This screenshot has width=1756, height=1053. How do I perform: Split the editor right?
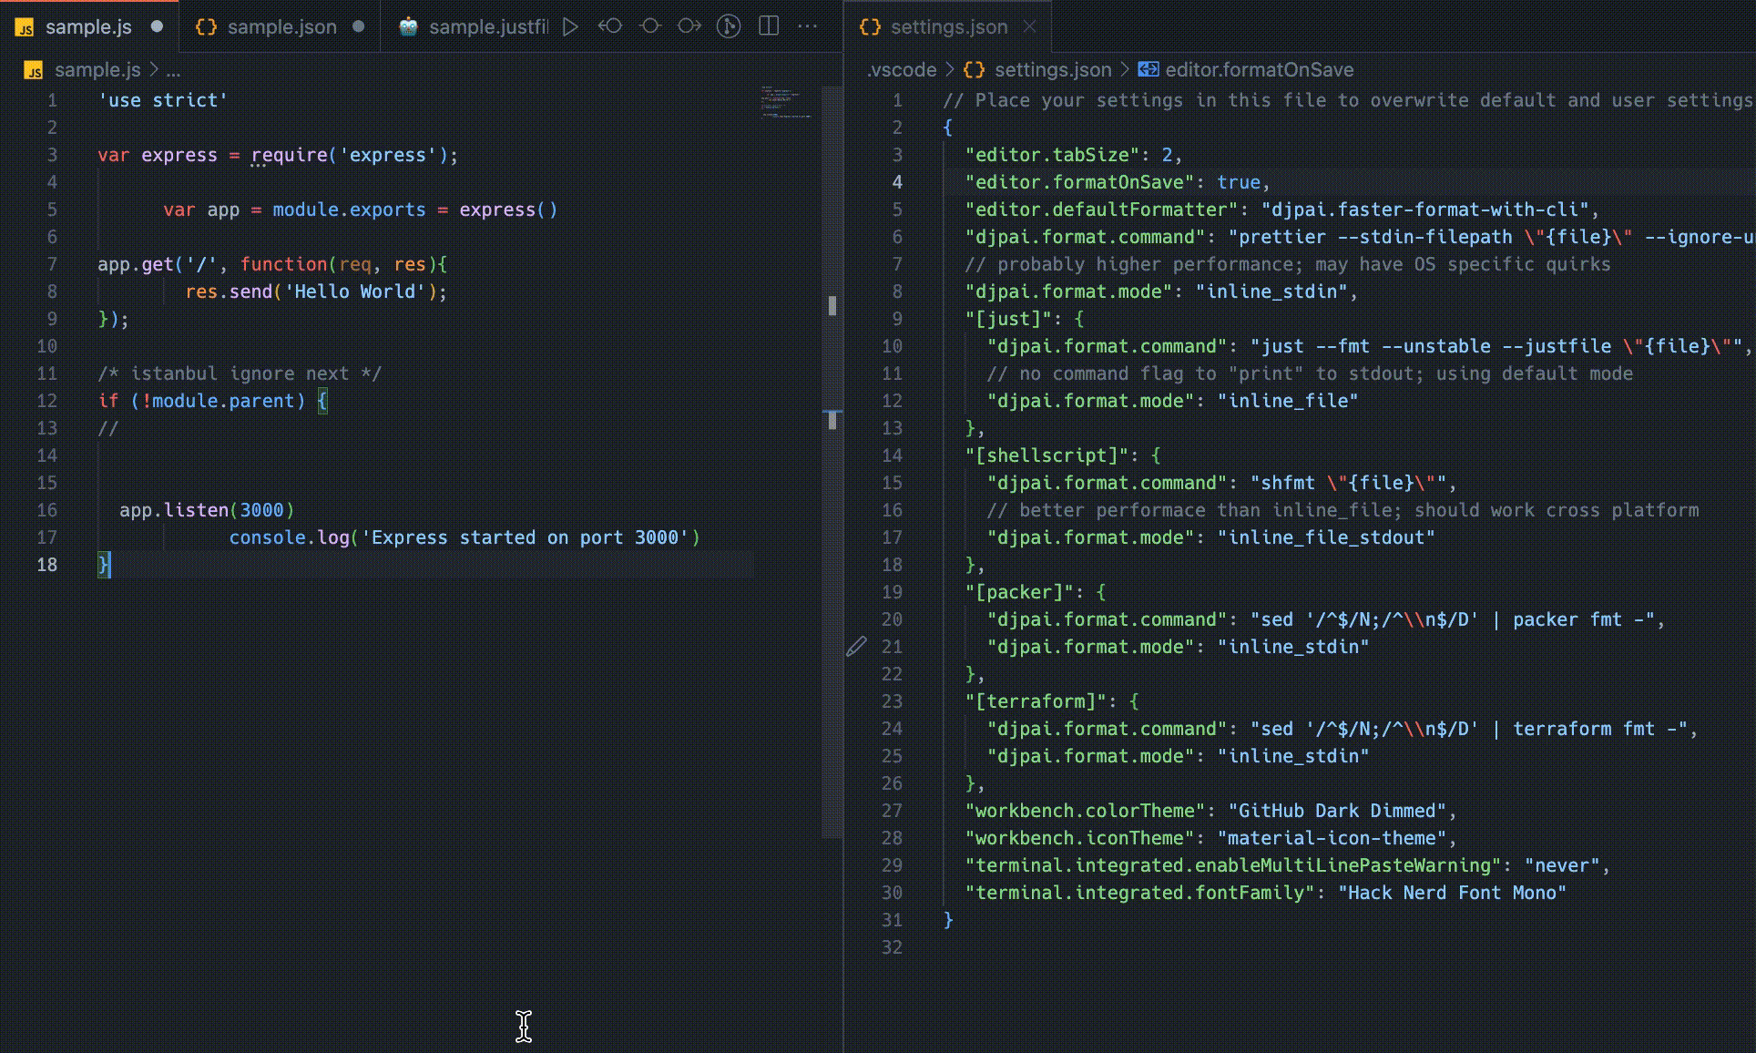point(769,26)
